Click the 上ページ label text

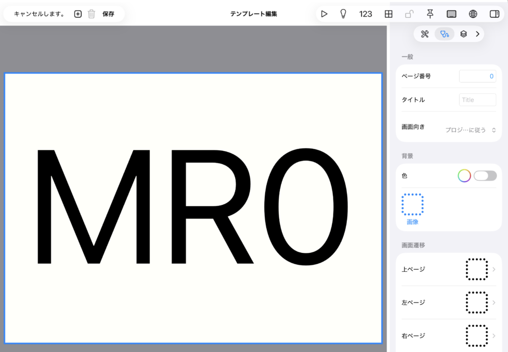pos(413,269)
